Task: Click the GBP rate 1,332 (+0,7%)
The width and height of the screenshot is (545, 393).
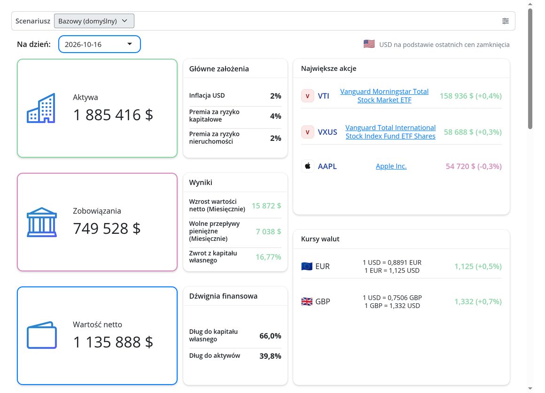Action: click(478, 301)
